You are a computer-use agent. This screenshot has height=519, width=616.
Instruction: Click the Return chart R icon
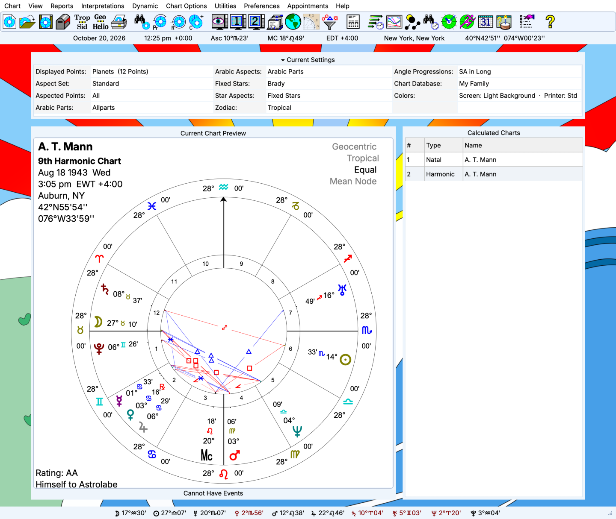pyautogui.click(x=178, y=22)
